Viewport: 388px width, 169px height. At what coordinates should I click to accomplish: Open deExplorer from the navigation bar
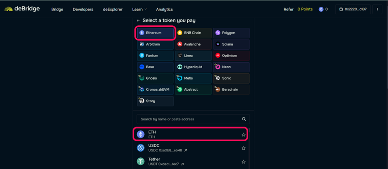pyautogui.click(x=113, y=10)
